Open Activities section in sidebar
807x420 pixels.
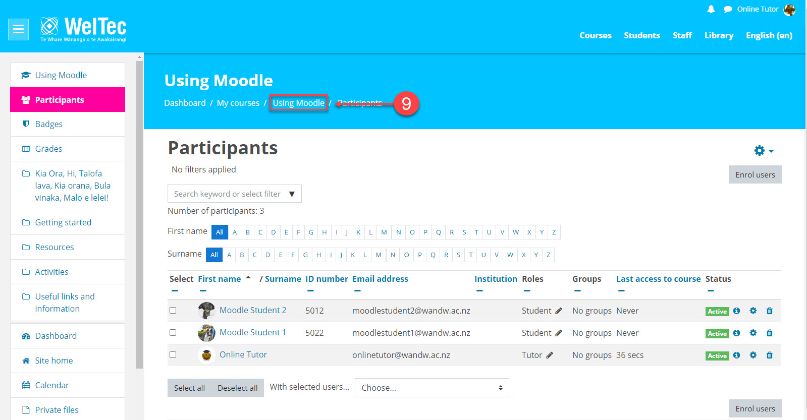pyautogui.click(x=68, y=272)
